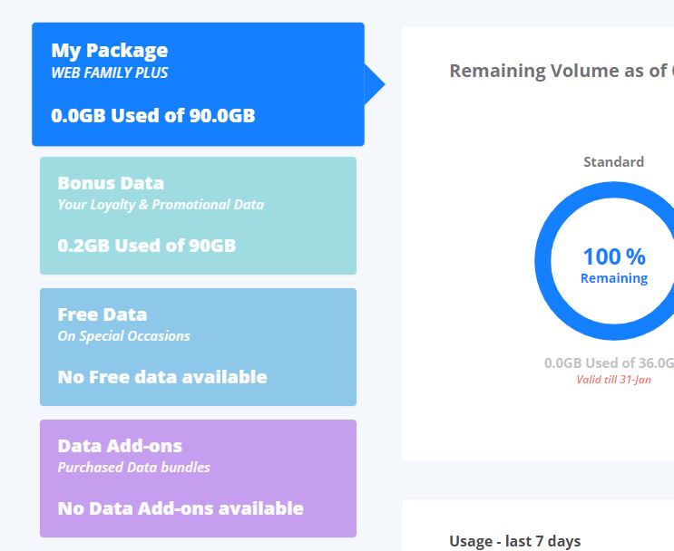Click the Usage - last 7 days heading

(x=515, y=541)
